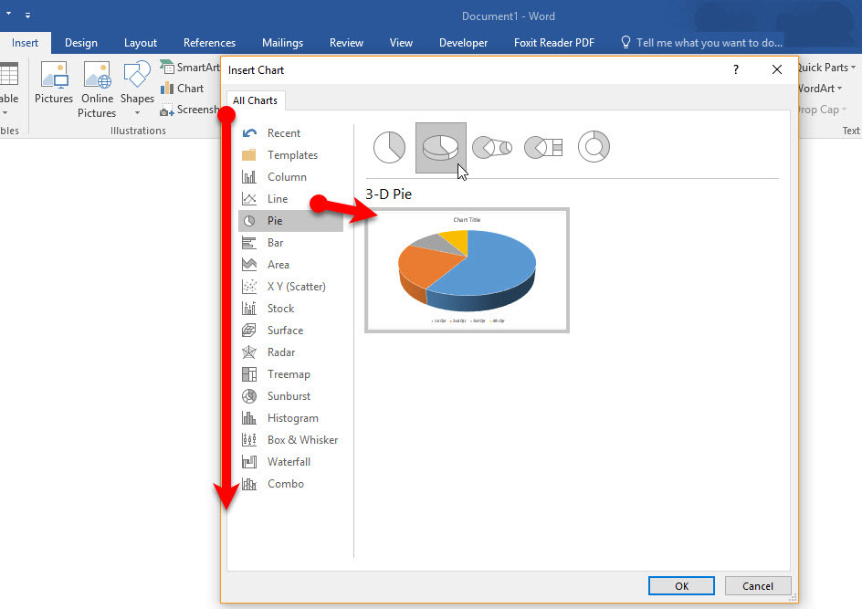Open the Mailings ribbon tab
This screenshot has width=862, height=609.
(282, 43)
